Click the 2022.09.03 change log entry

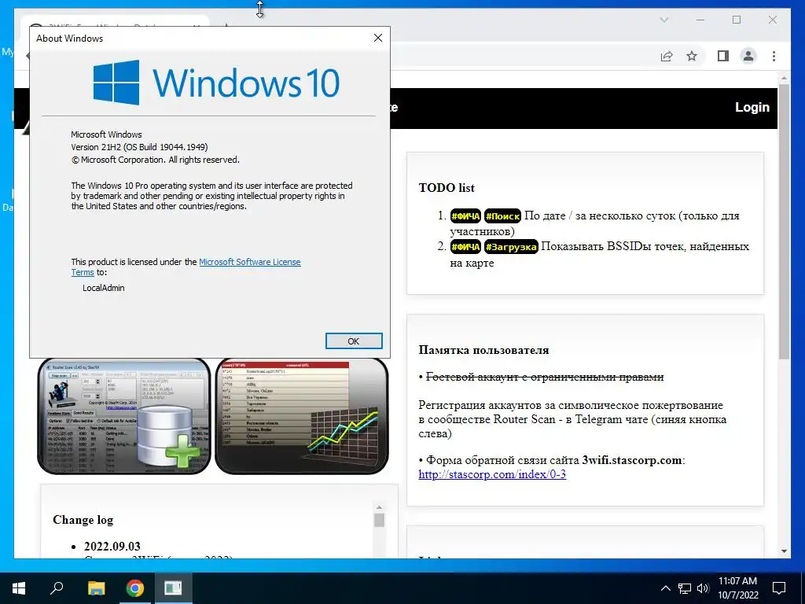pos(112,546)
